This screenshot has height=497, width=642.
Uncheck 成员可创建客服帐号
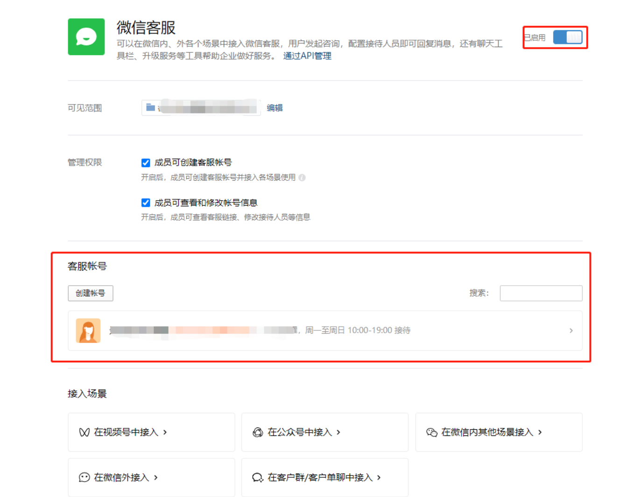(145, 162)
